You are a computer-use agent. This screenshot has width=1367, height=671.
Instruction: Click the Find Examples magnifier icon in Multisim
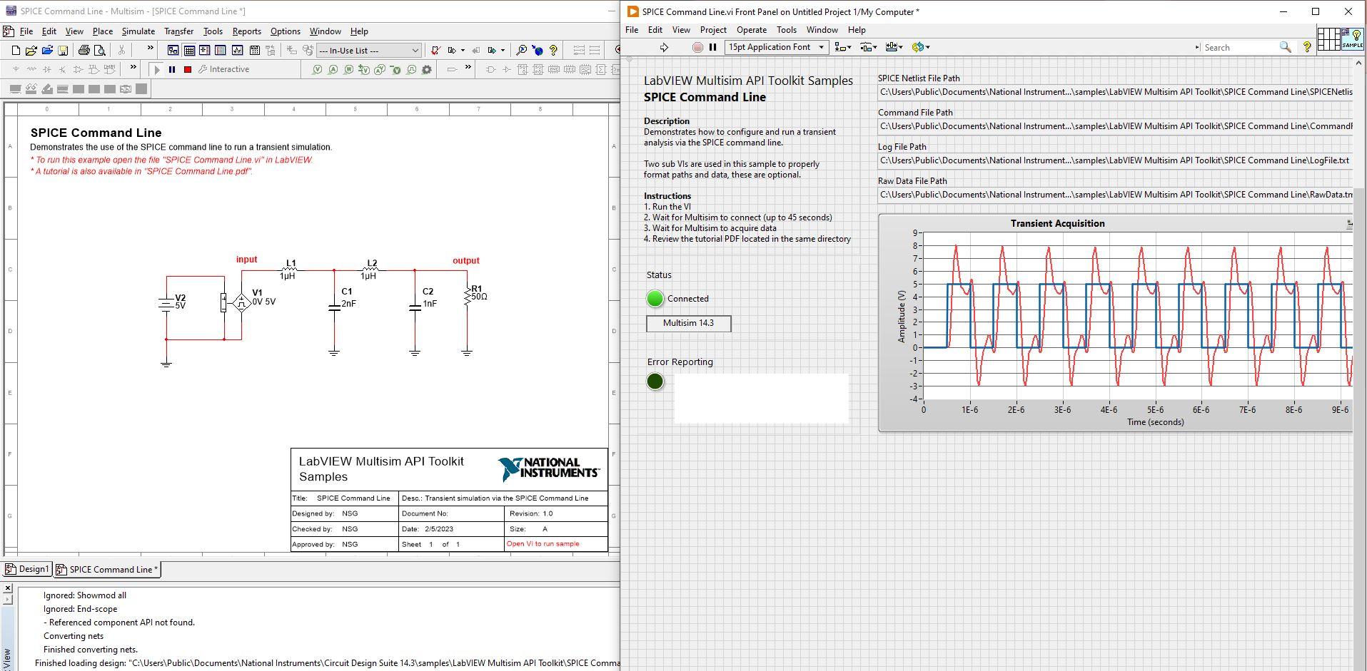coord(522,50)
